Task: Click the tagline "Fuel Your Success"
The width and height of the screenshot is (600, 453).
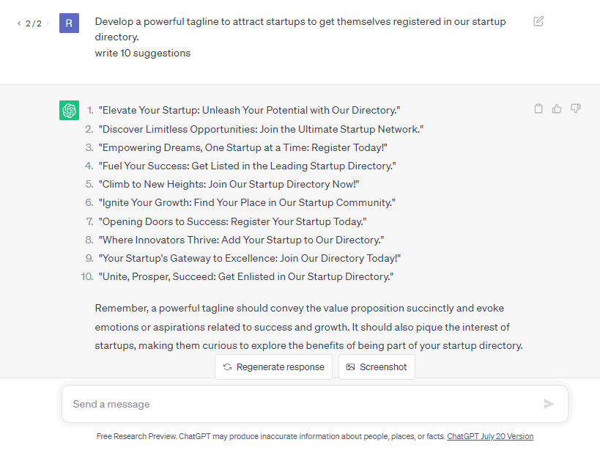Action: pos(247,166)
